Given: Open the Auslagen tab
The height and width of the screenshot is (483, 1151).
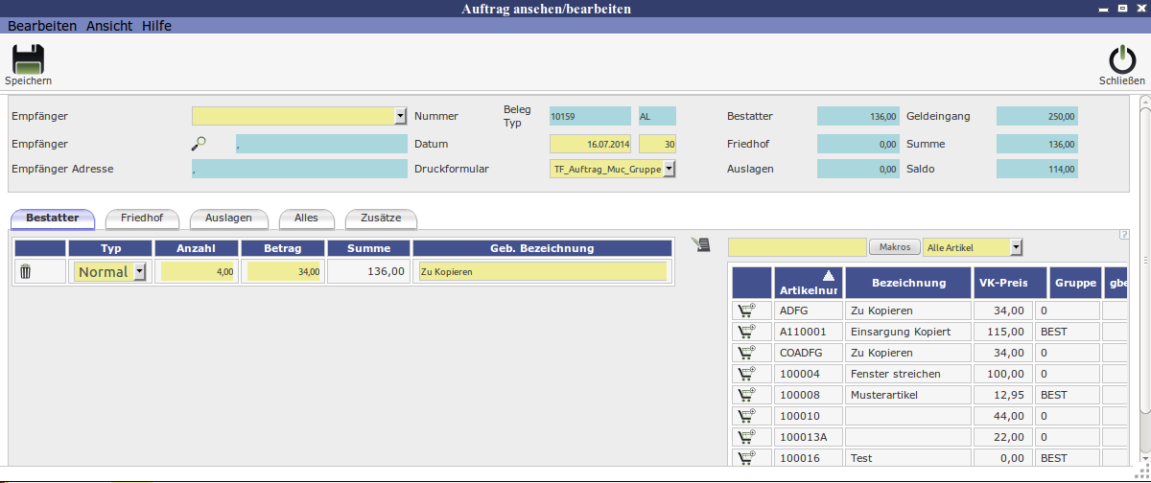Looking at the screenshot, I should 228,218.
